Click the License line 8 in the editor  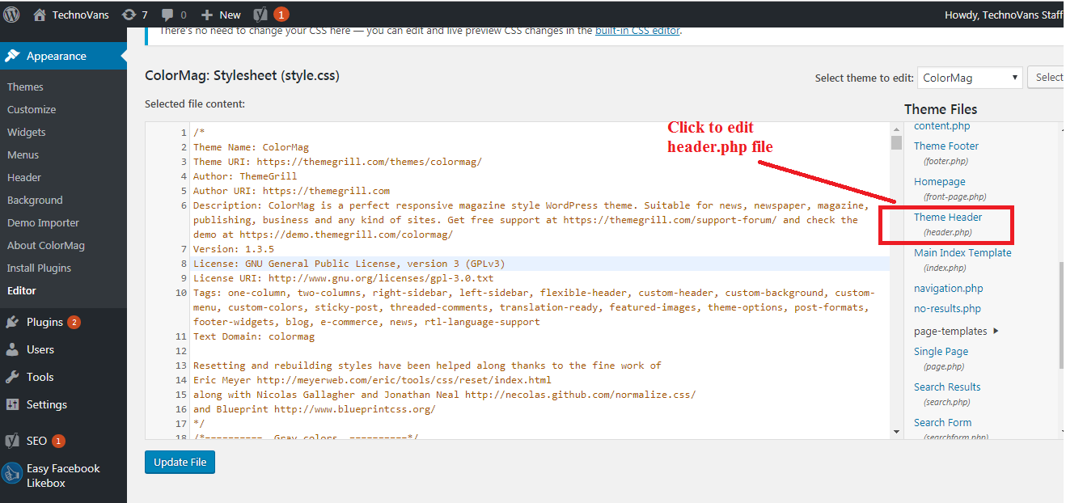click(x=349, y=264)
